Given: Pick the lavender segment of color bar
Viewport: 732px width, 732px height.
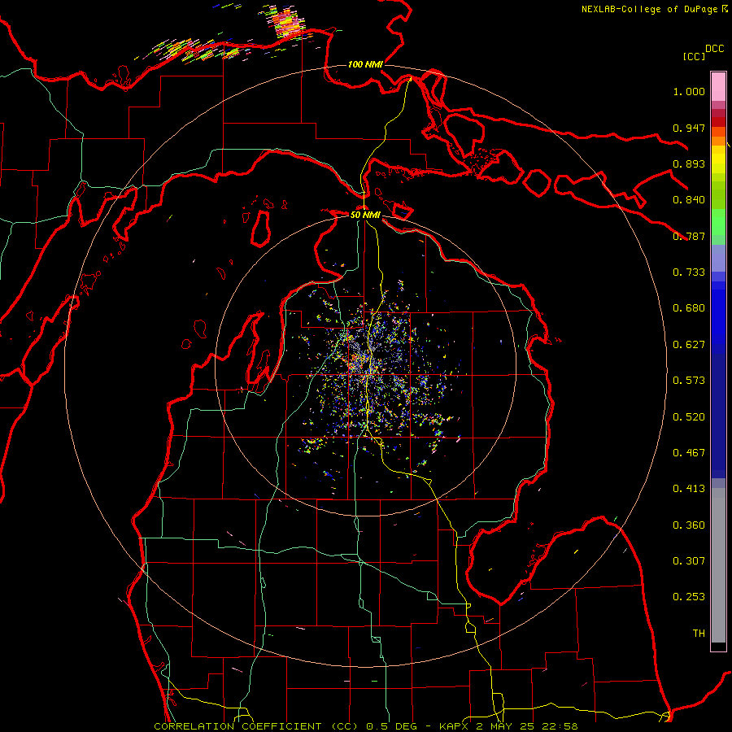Looking at the screenshot, I should point(718,258).
